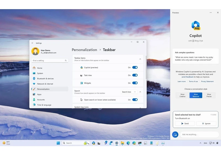Open Accounts in Settings sidebar
Screen dimensions: 221x155
click(50, 100)
